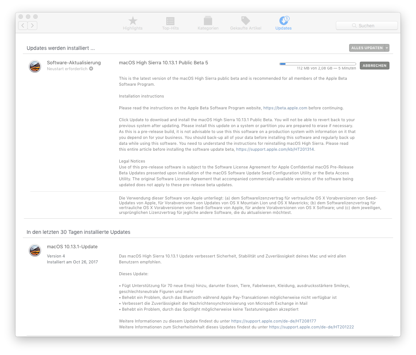The width and height of the screenshot is (416, 355).
Task: Click the 'Version 4' text
Action: pos(56,256)
